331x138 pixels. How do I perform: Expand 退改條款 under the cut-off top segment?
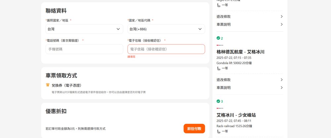250,17
